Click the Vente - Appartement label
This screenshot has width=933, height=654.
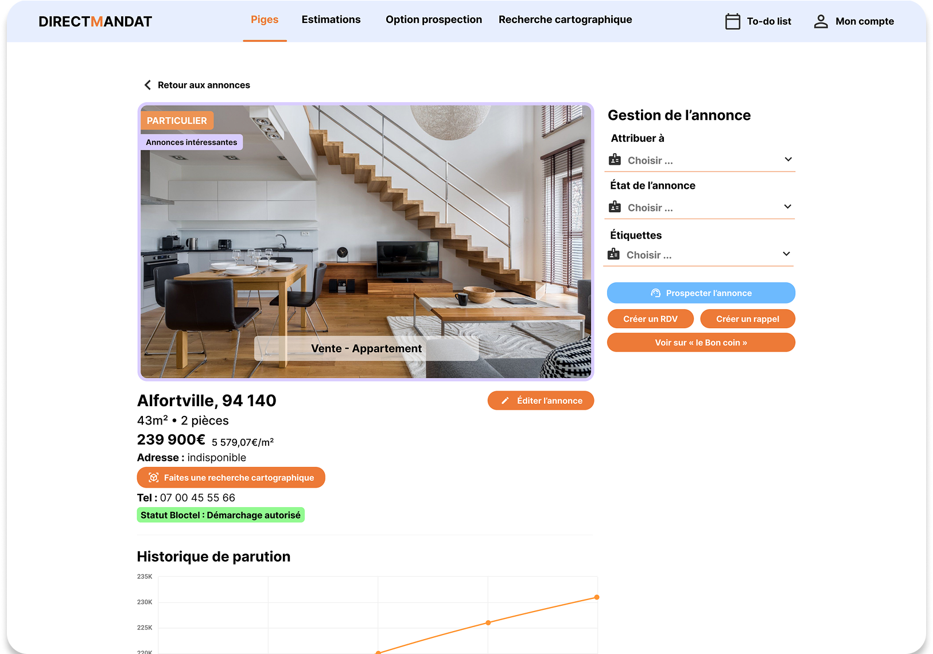pyautogui.click(x=366, y=348)
